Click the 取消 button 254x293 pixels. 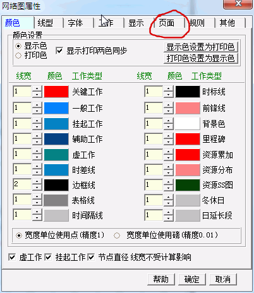coord(223,279)
